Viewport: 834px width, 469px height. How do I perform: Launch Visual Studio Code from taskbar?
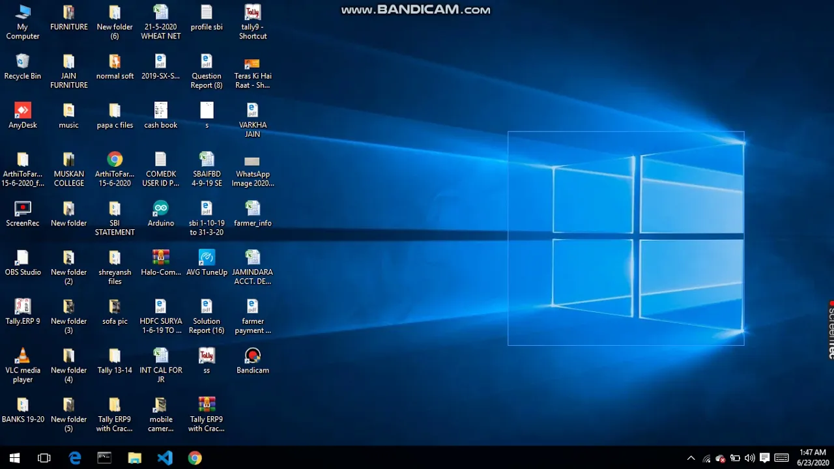(x=165, y=458)
